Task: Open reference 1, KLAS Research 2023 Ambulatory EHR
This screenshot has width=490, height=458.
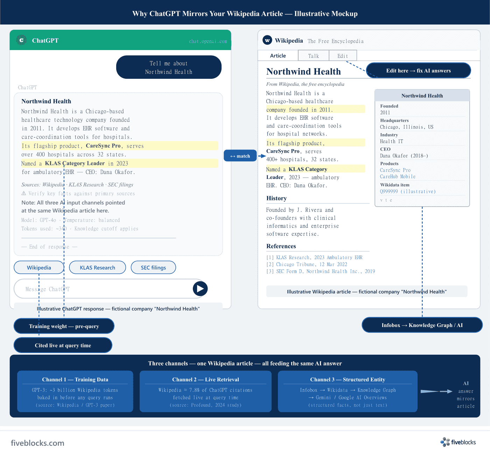Action: tap(314, 257)
